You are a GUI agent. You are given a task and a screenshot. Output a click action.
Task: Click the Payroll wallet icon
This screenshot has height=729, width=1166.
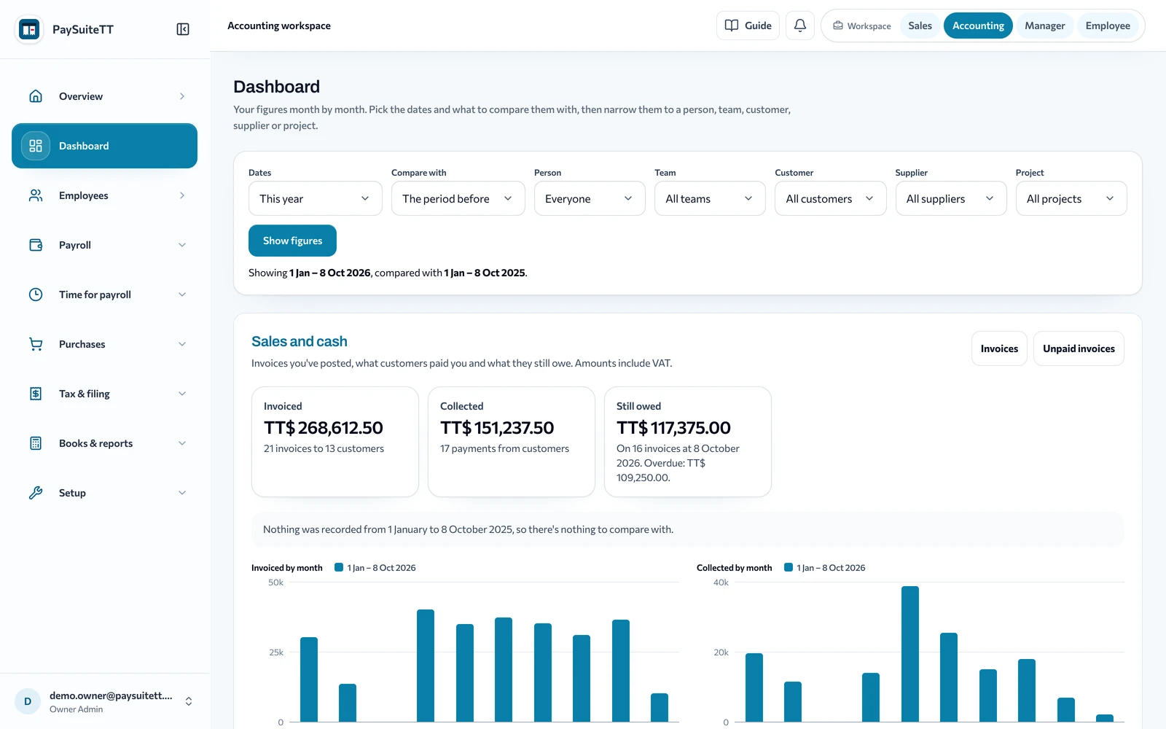[x=36, y=245]
